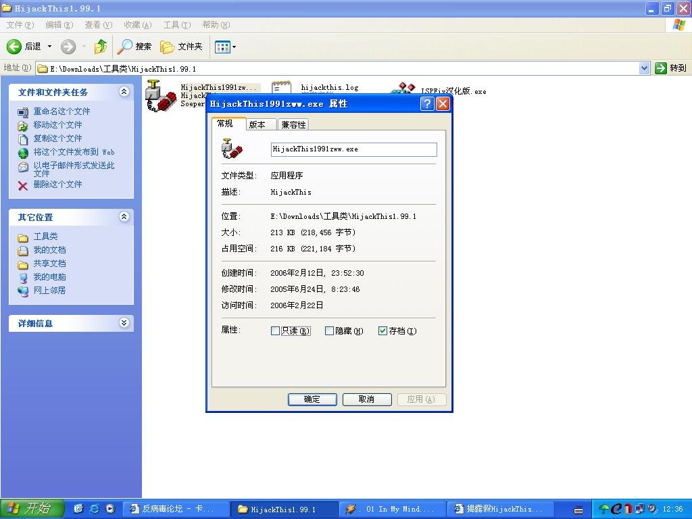Screen dimensions: 692x519
Task: Select LSPFix汉化版.exe file in folder
Action: pos(453,91)
